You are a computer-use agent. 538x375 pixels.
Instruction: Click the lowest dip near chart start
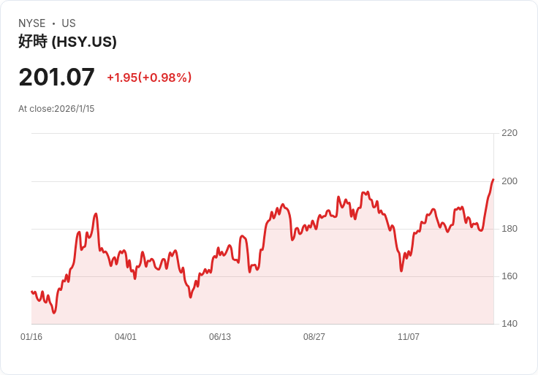[x=54, y=313]
